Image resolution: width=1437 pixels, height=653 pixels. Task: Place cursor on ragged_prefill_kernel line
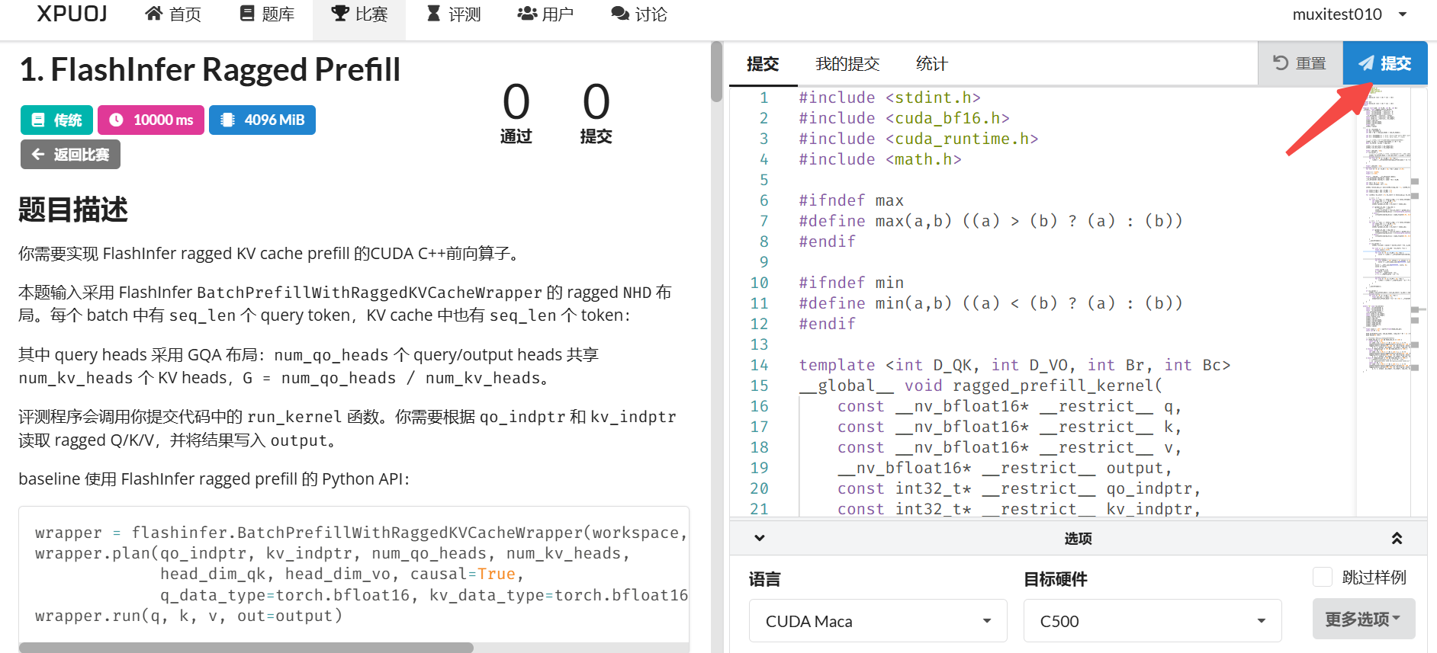pyautogui.click(x=980, y=386)
